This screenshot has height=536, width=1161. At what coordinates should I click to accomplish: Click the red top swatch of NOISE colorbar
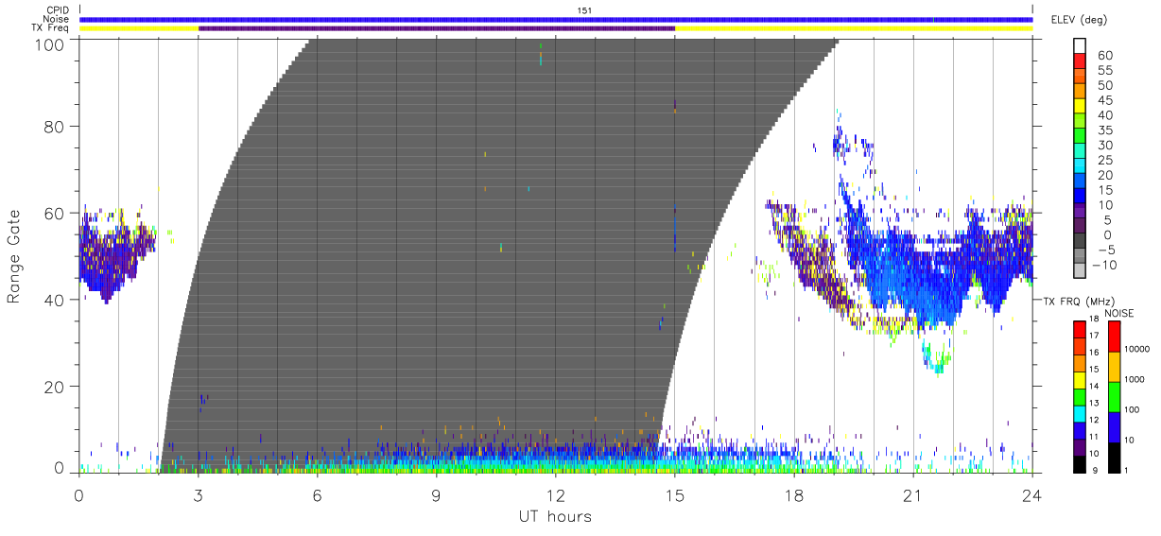tap(1114, 337)
